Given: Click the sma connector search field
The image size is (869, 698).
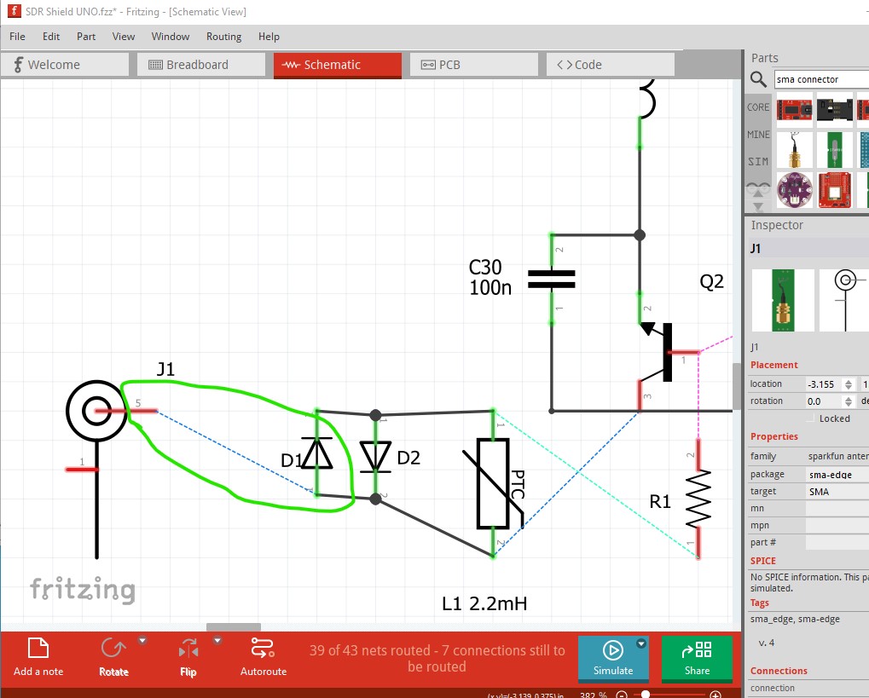Looking at the screenshot, I should (x=821, y=79).
